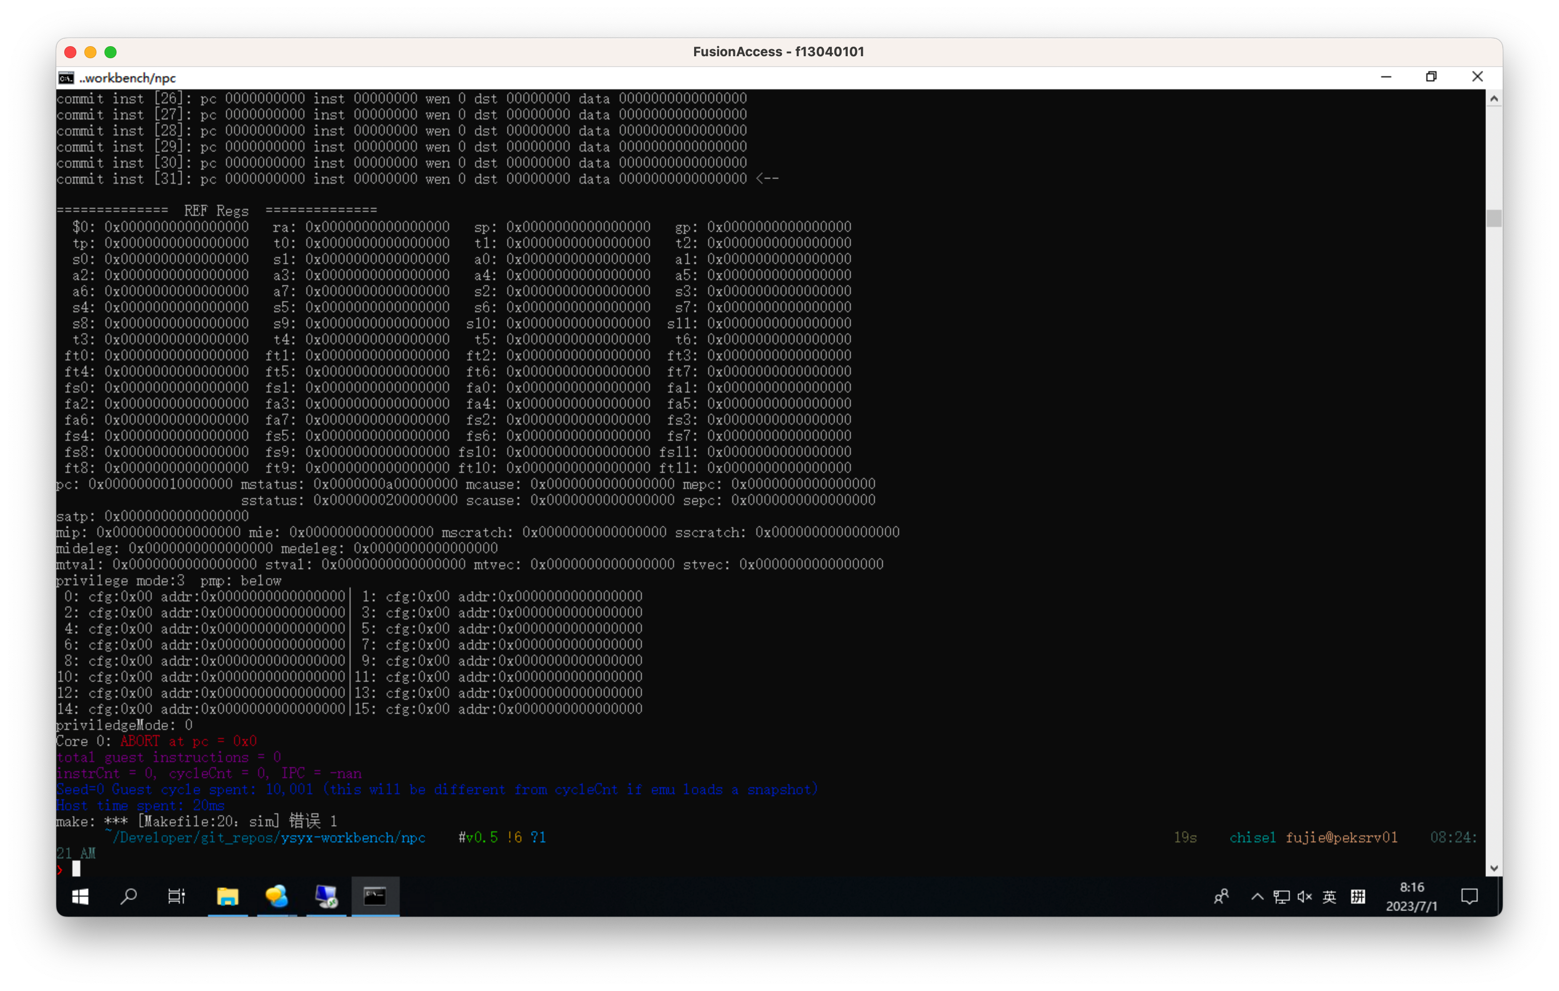Click the 'instrCnt = 0, cycleCnt = 0' line
Screen dimensions: 1559x991
pyautogui.click(x=209, y=774)
